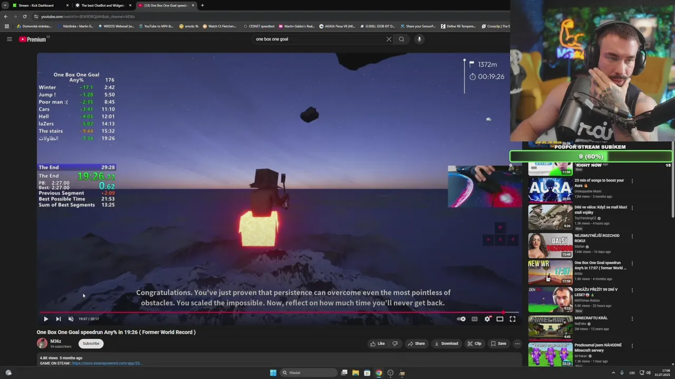Show hidden system tray icons

pyautogui.click(x=613, y=373)
